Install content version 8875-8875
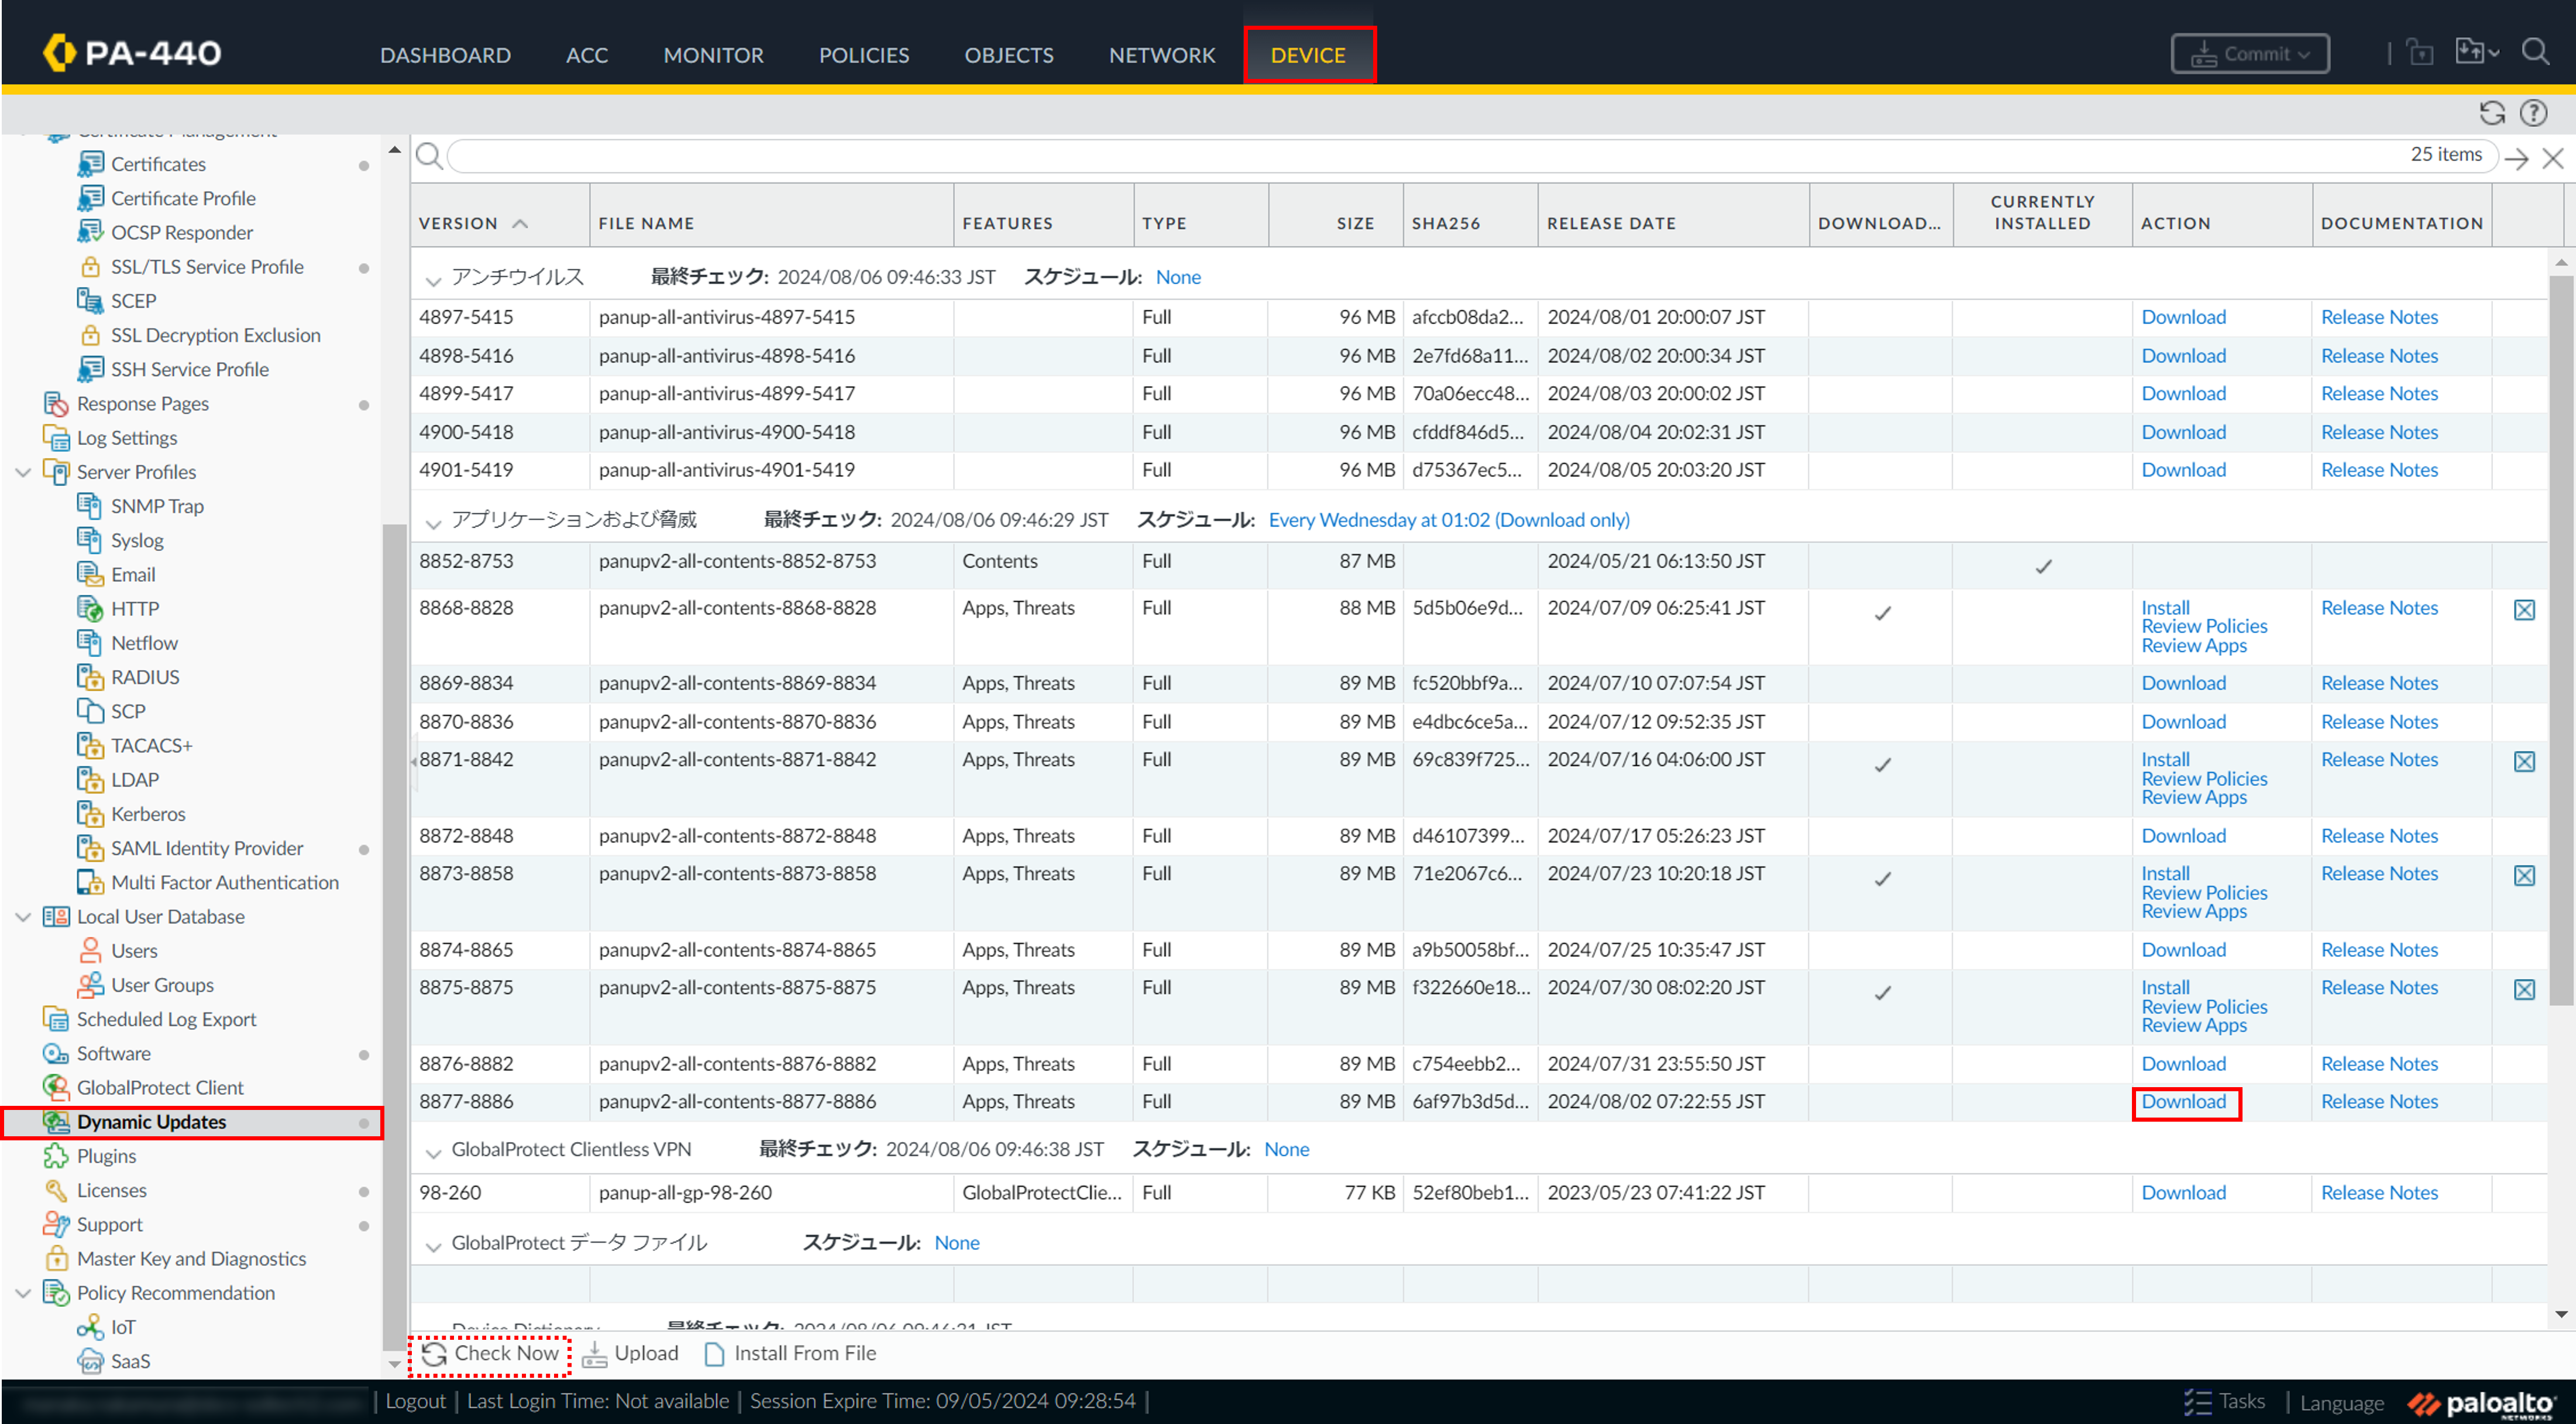Screen dimensions: 2576x1424 tap(2165, 987)
